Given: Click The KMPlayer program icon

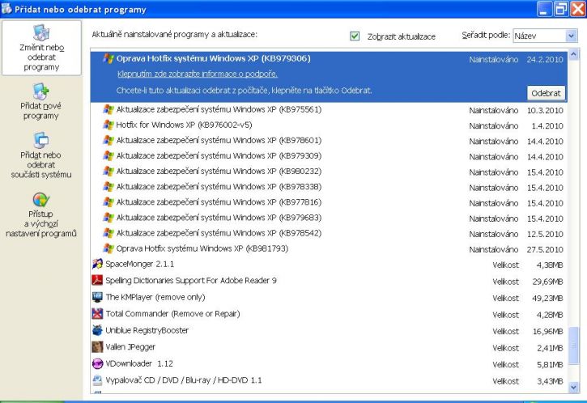Looking at the screenshot, I should point(97,297).
